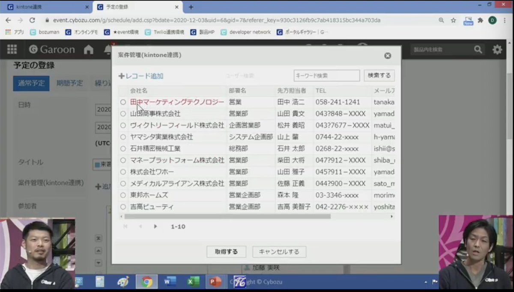Click the レコード追加 link

click(141, 76)
